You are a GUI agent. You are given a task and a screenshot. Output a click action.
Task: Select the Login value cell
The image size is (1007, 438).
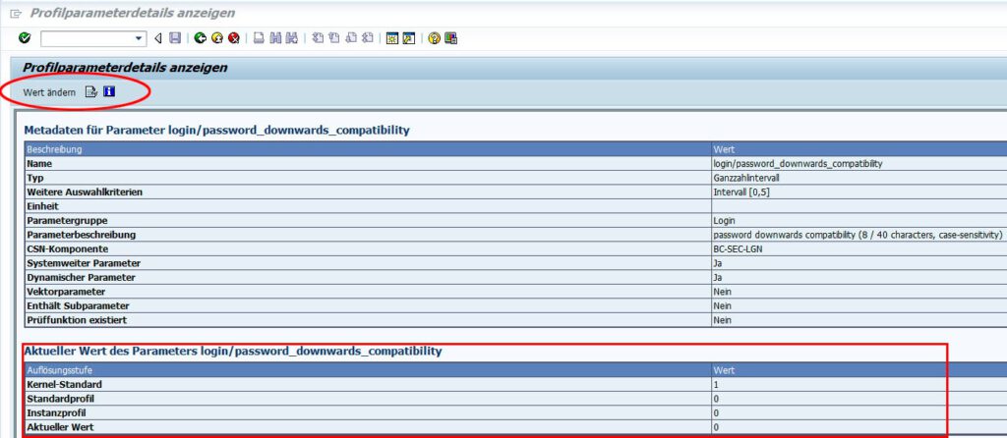tap(724, 221)
